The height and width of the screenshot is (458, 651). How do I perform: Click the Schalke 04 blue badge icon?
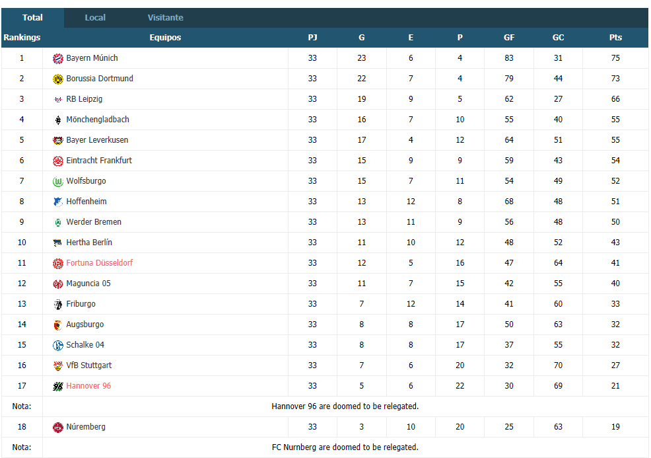coord(57,346)
